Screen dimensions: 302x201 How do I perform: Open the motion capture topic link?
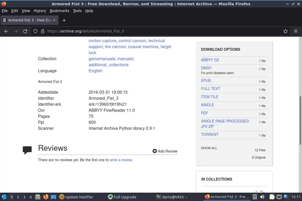[x=103, y=41]
